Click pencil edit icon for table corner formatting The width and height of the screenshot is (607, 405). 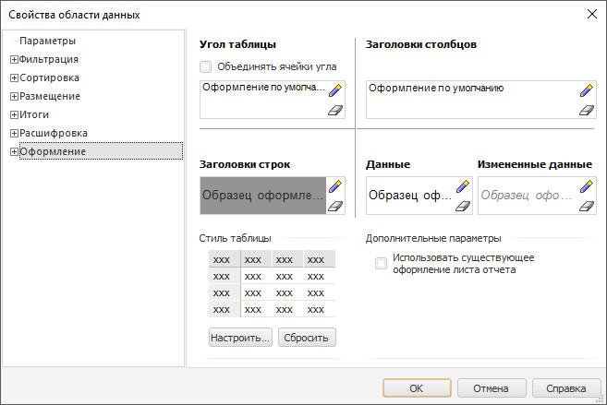tap(334, 90)
